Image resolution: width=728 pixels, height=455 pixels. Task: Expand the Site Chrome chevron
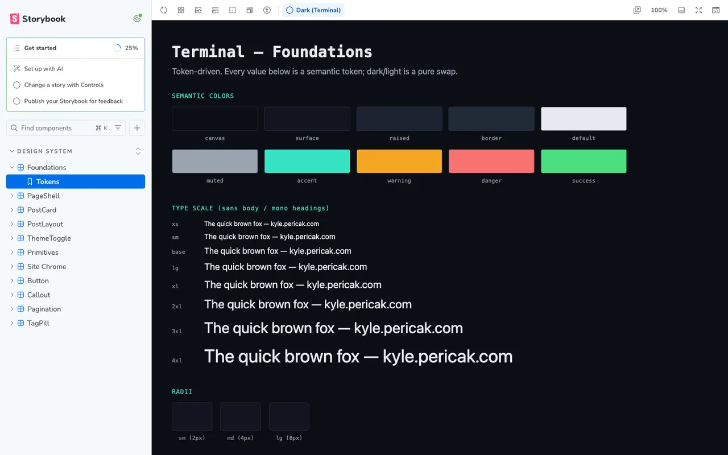[x=12, y=267]
